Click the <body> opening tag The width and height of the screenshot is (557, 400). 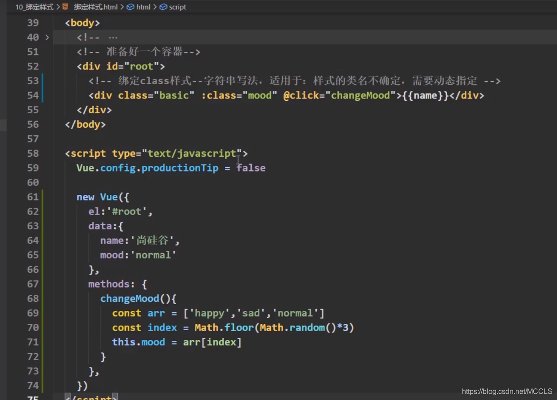[x=82, y=23]
